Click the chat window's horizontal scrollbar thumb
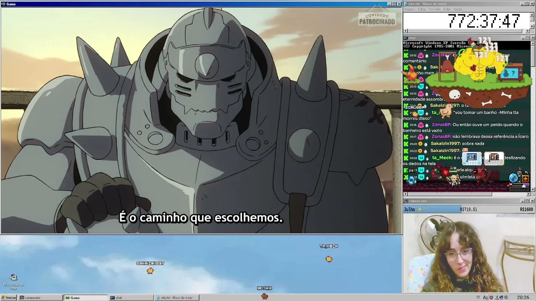This screenshot has width=536, height=301. (450, 194)
